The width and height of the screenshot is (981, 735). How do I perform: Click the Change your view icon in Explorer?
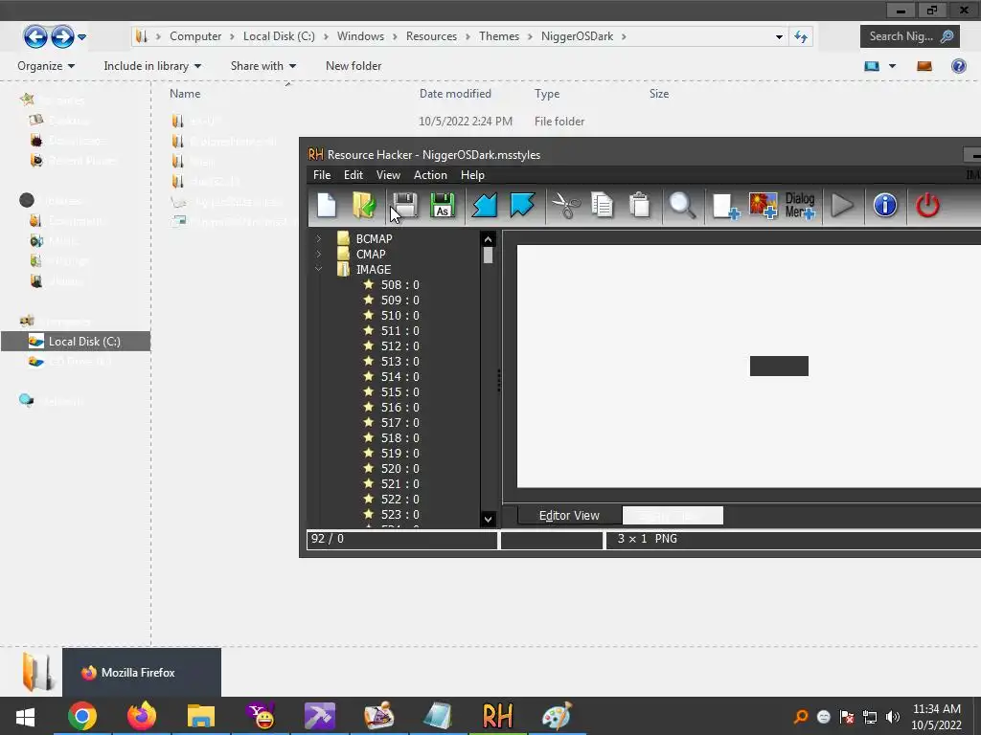(x=872, y=66)
